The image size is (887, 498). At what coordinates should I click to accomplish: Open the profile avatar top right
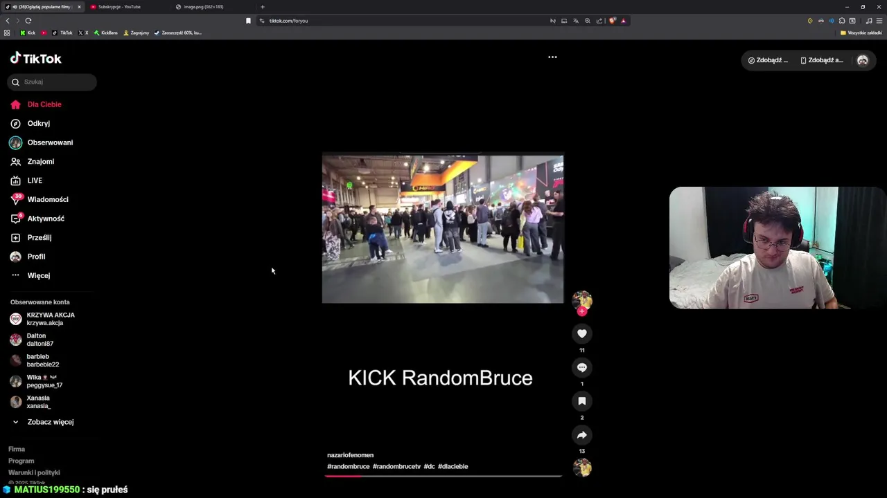(x=863, y=60)
